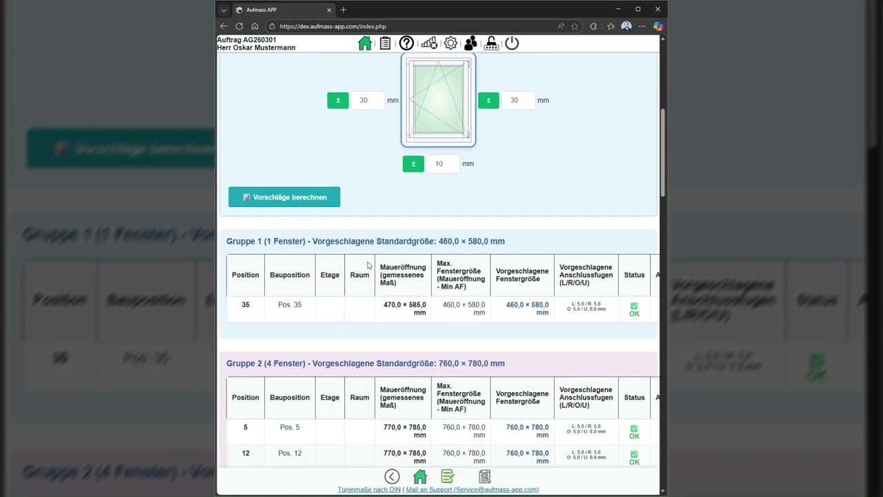Click the bottom joint 10 mm input field

pyautogui.click(x=442, y=164)
